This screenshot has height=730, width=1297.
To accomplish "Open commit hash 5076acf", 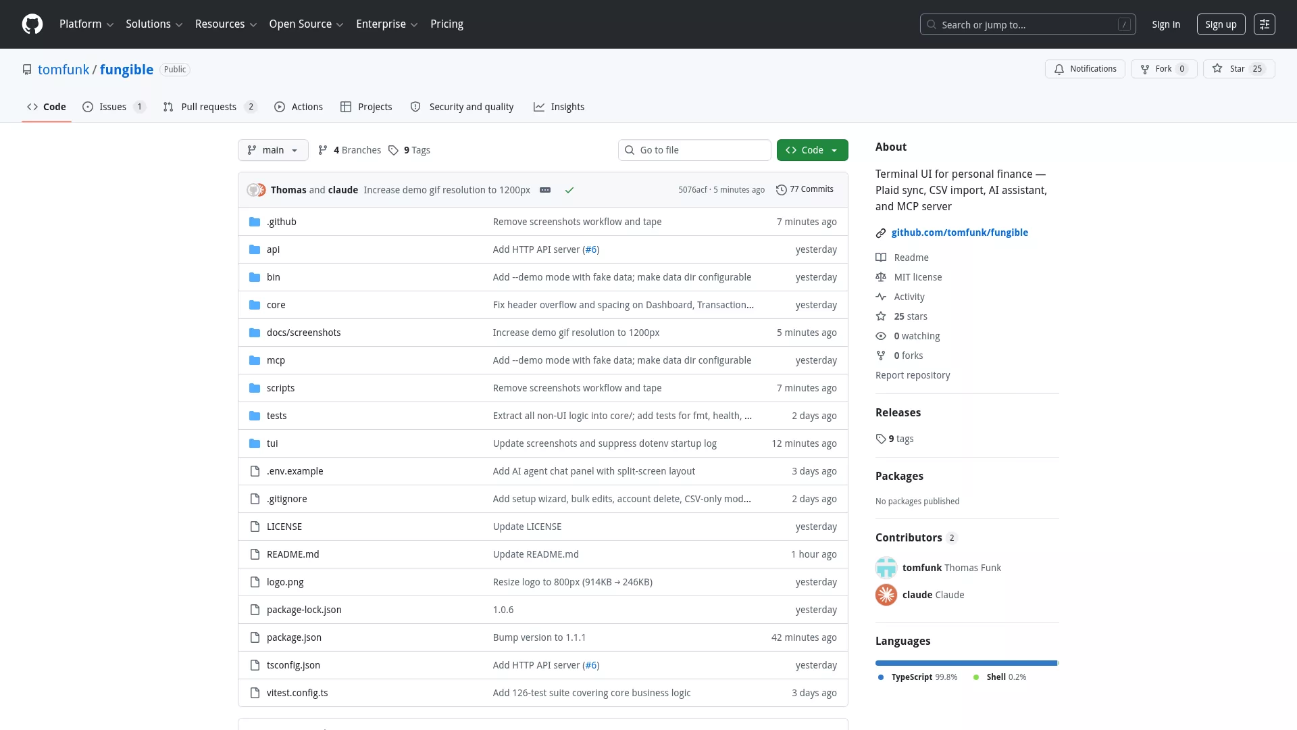I will pyautogui.click(x=692, y=190).
